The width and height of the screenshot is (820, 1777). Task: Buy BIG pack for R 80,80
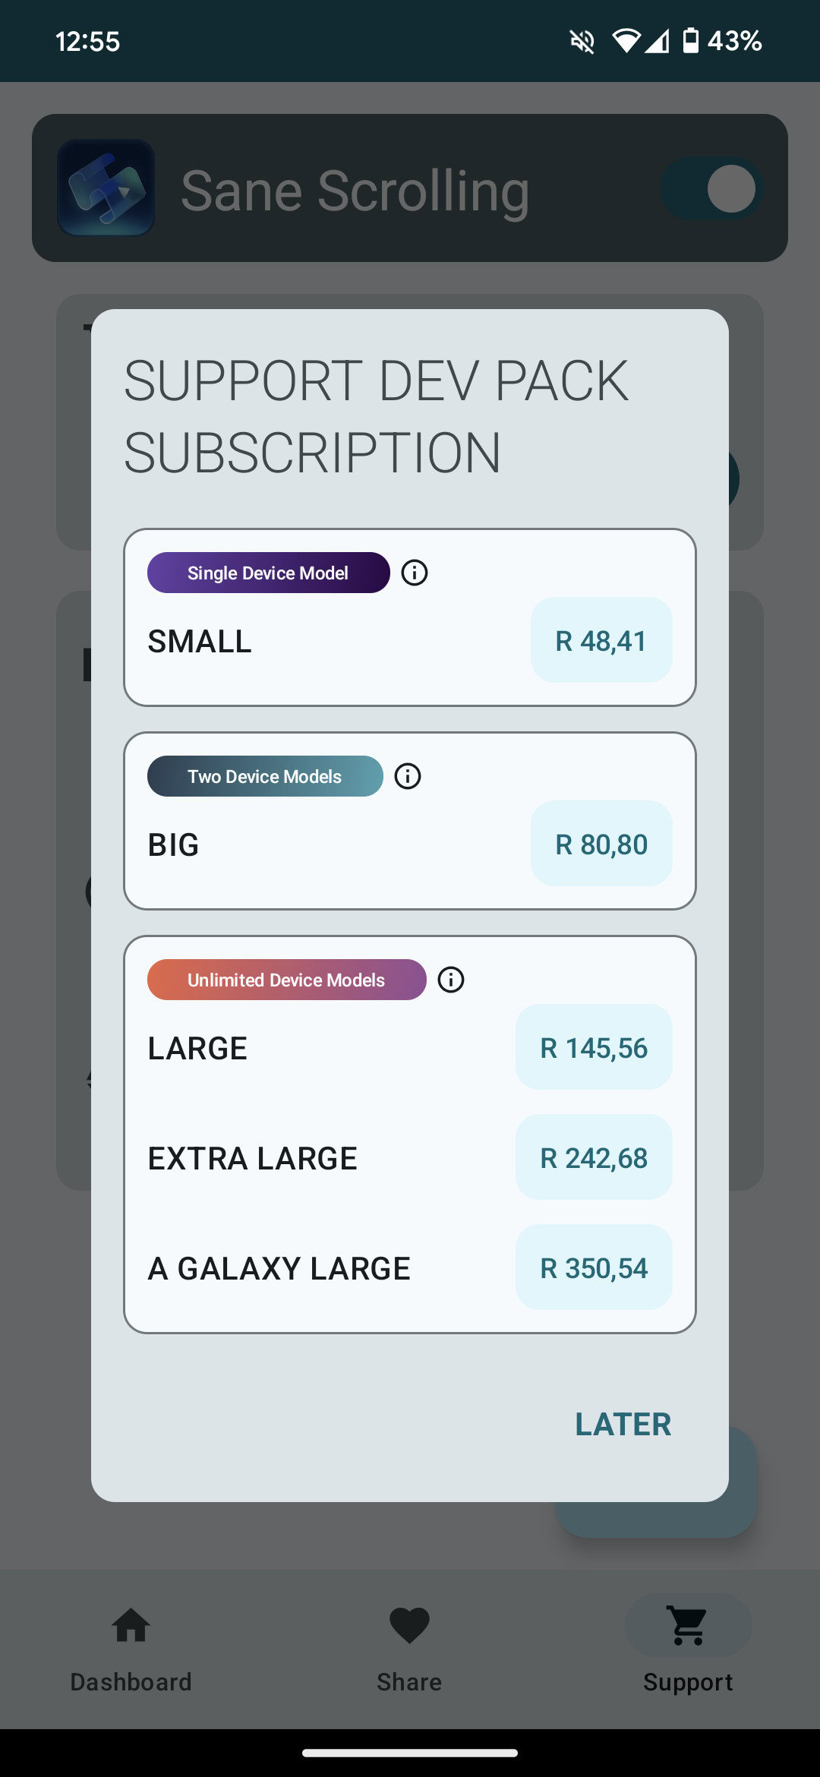(601, 844)
